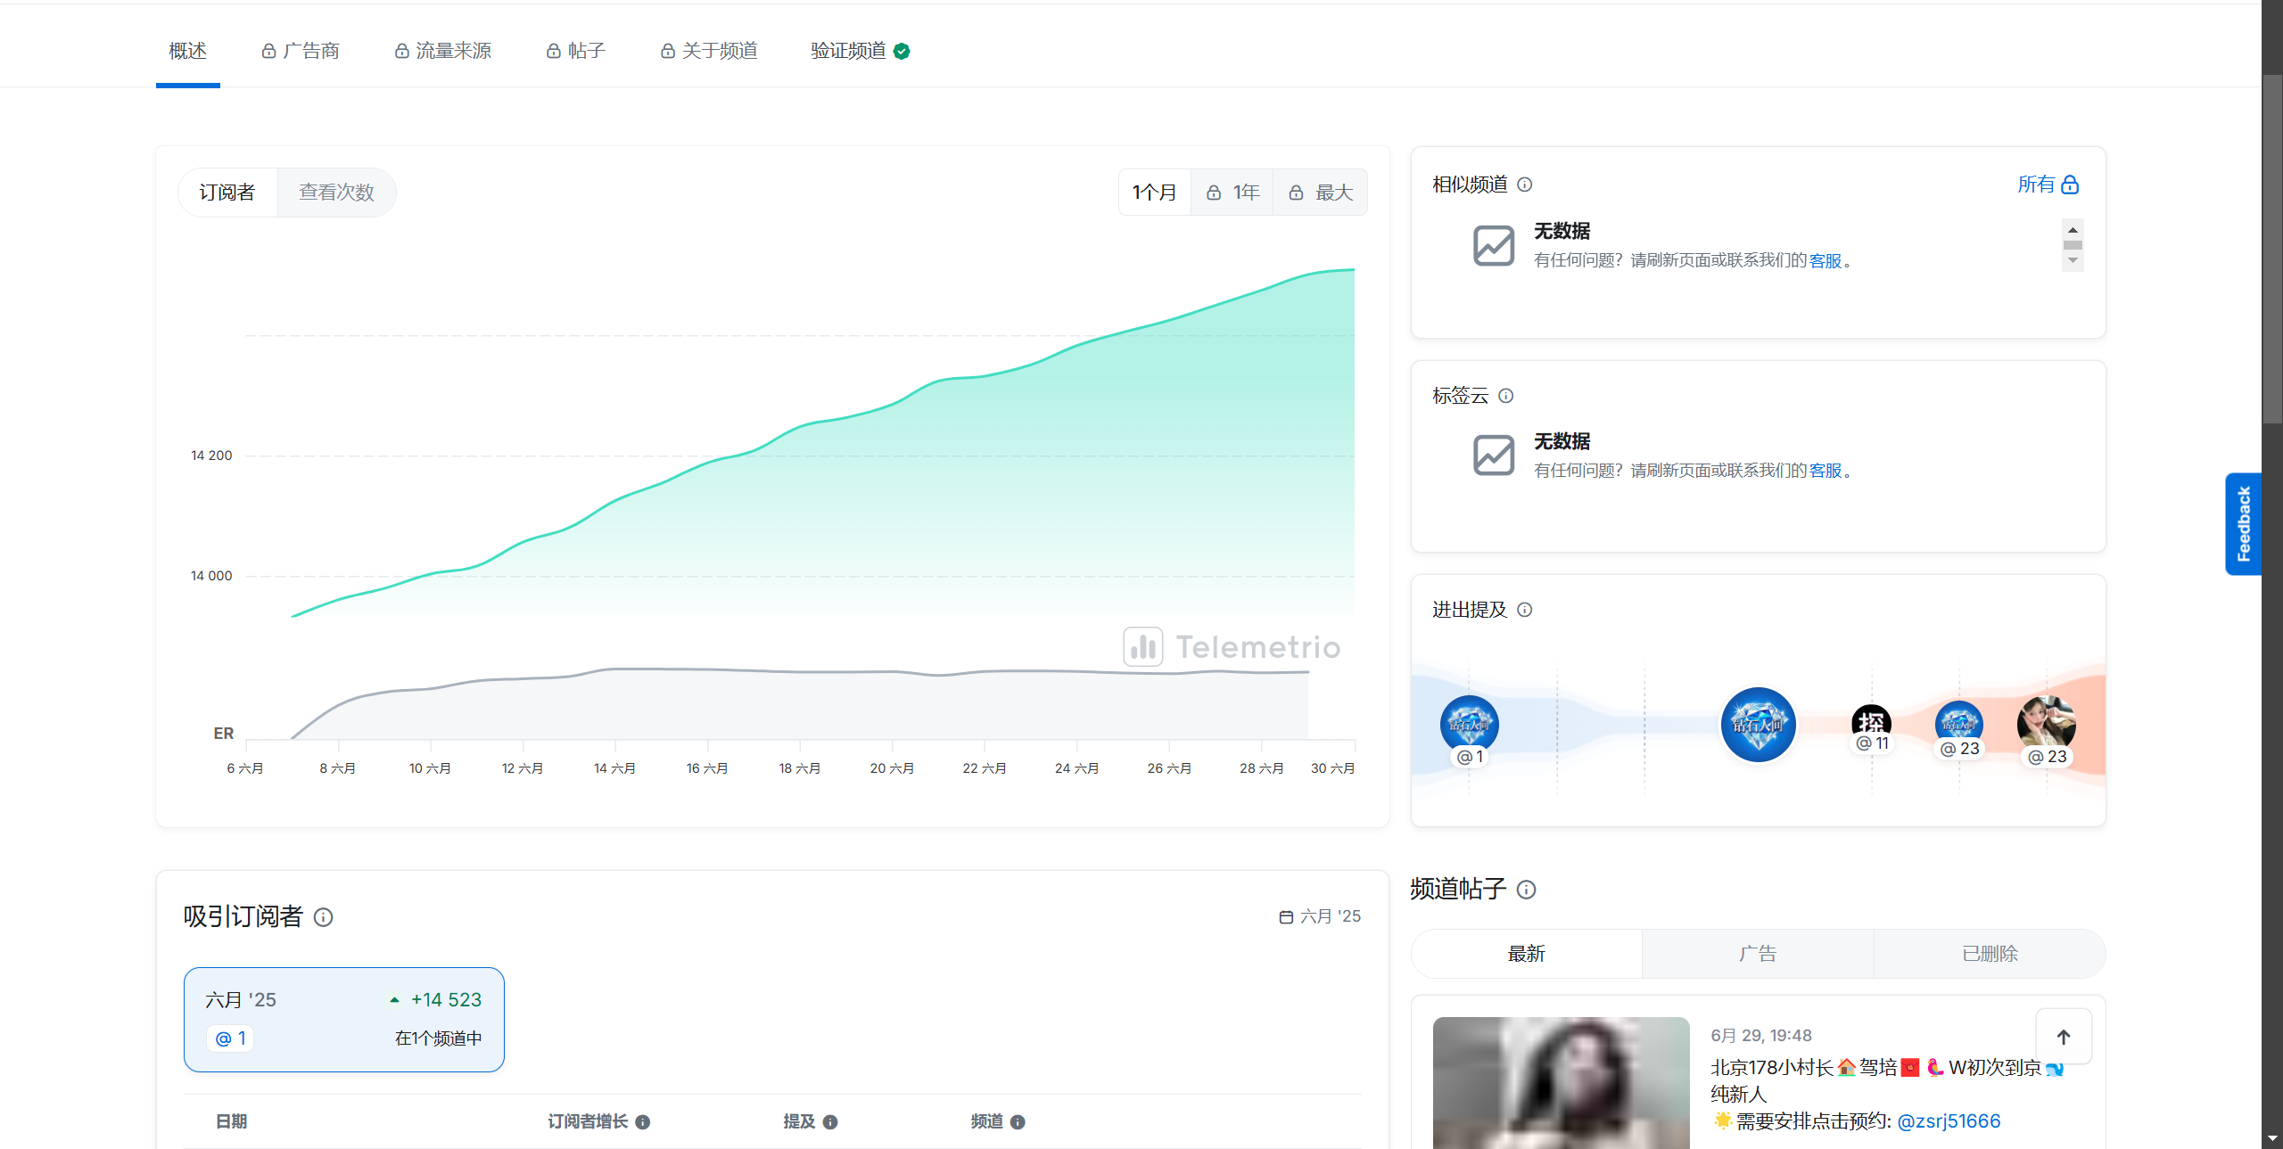Click info icon next to 订阅者增长 column
Screen dimensions: 2283x1149
pyautogui.click(x=643, y=1122)
